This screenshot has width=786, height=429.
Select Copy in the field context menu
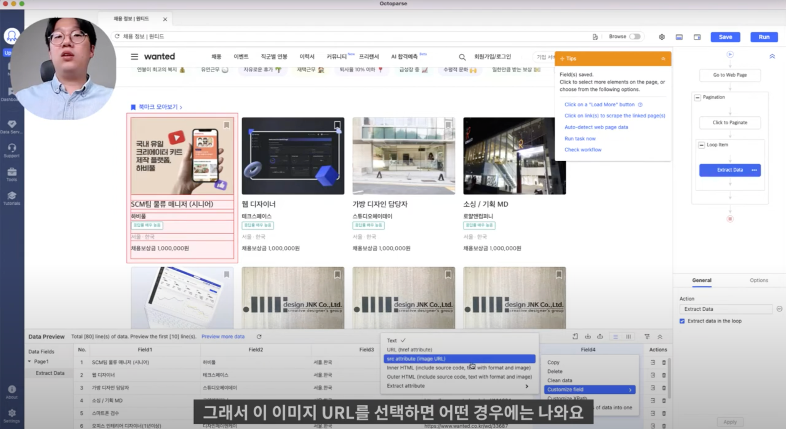pos(553,362)
